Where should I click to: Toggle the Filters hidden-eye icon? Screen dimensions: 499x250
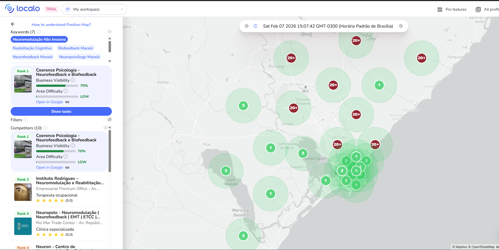(110, 120)
